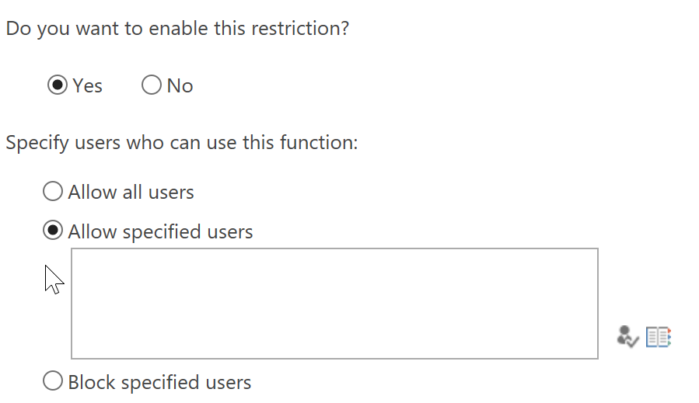Click the open book pages of Browse icon

pos(657,337)
